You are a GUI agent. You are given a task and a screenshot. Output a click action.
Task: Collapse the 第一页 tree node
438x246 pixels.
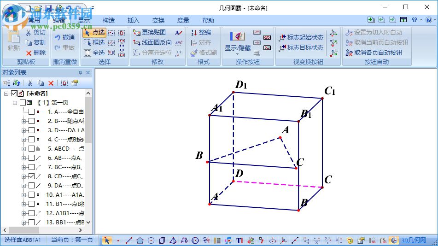[x=15, y=103]
